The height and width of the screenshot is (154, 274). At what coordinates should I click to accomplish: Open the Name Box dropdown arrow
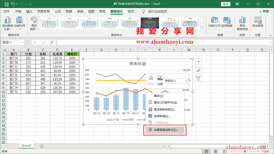[x=23, y=42]
